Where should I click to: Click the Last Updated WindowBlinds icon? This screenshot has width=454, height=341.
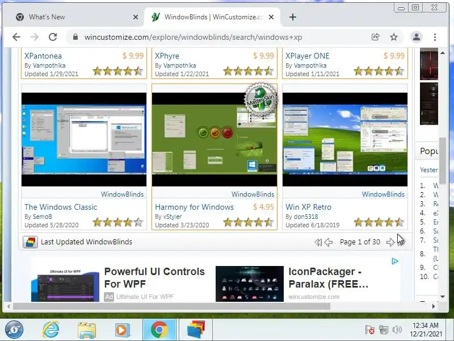(30, 242)
